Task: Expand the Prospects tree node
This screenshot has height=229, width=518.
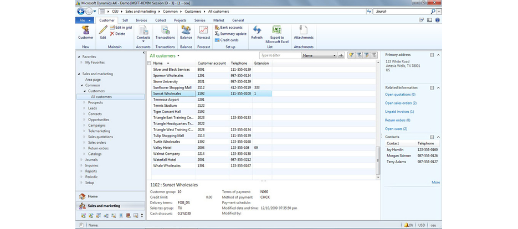Action: point(84,103)
